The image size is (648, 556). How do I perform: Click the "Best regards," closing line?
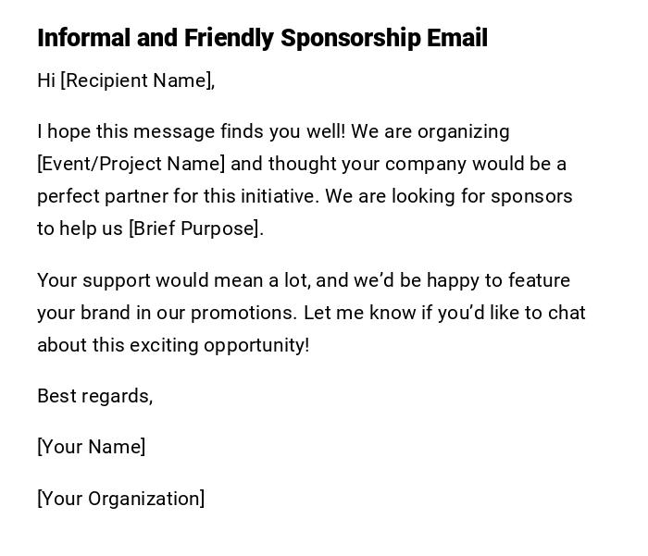[94, 396]
